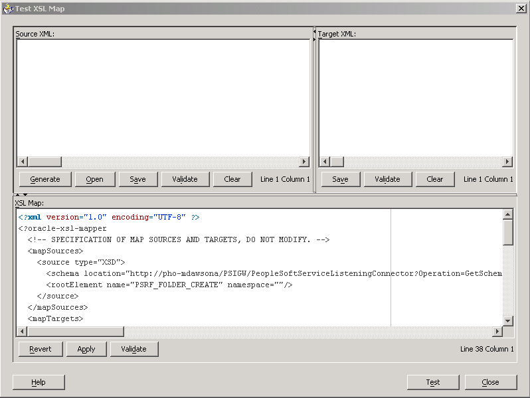Open a source XML file with Open
The width and height of the screenshot is (530, 398).
click(94, 179)
